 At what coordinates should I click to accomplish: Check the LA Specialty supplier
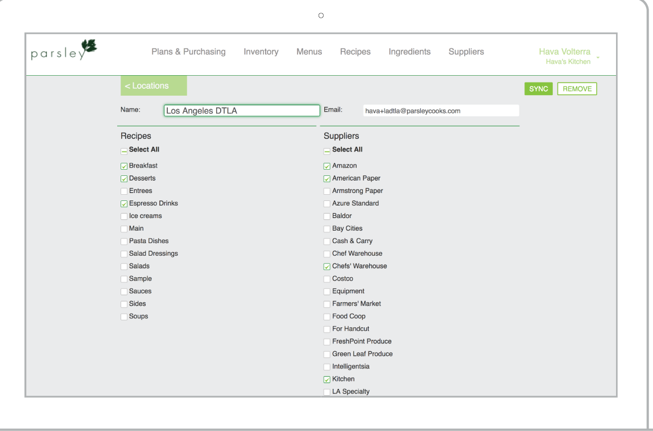pos(327,392)
